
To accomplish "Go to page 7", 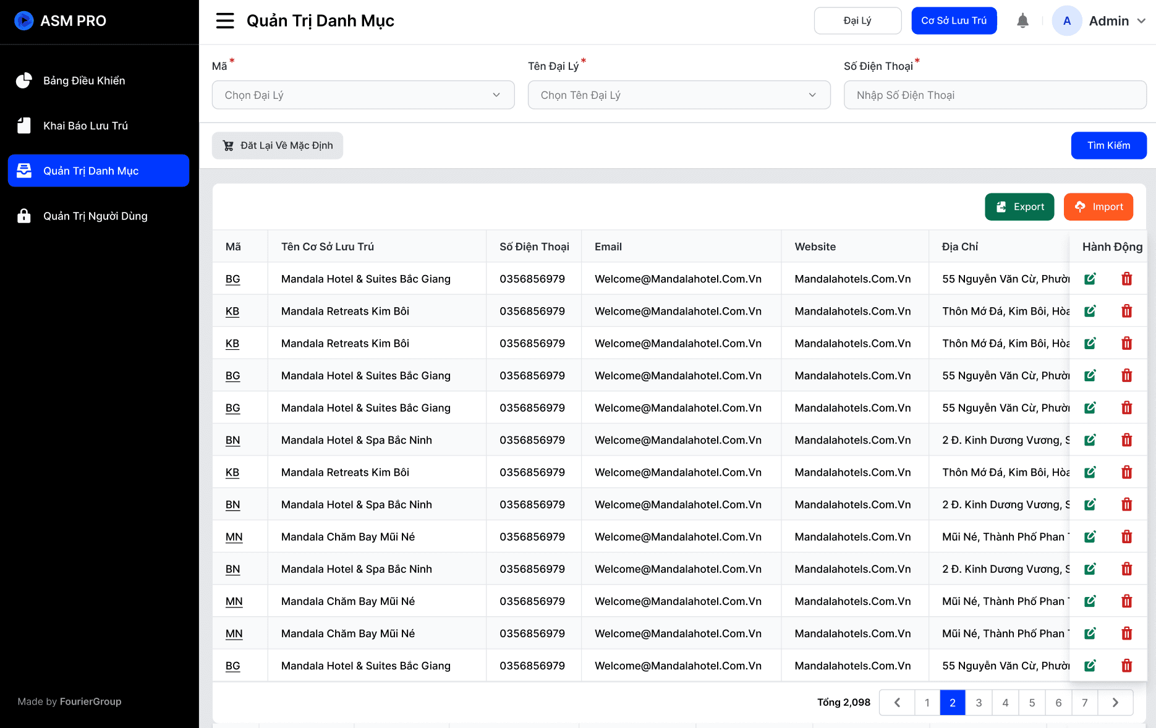I will 1084,703.
